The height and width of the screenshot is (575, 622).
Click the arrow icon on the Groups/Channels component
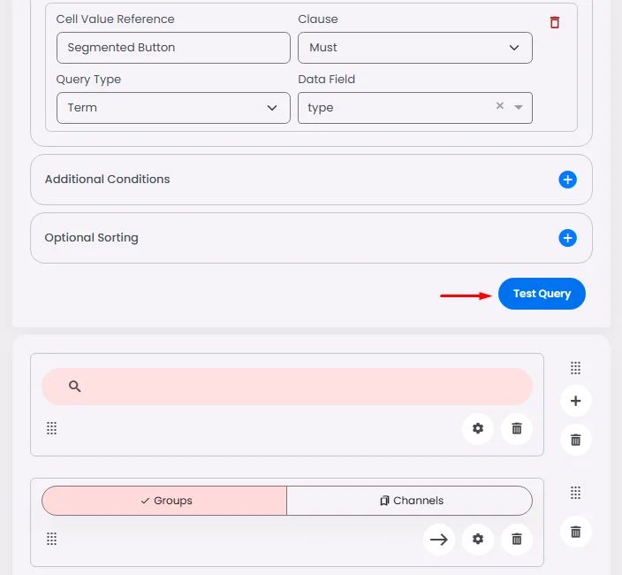439,539
